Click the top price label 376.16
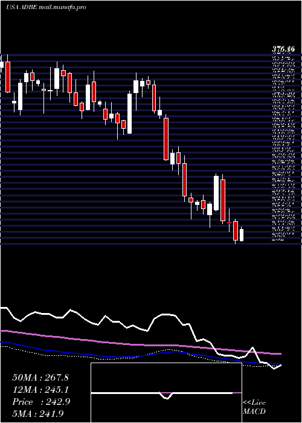This screenshot has width=302, height=423. point(283,49)
